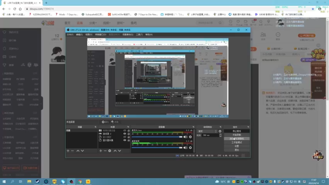The image size is (329, 185).
Task: Open the Windows Start menu
Action: tap(4, 182)
